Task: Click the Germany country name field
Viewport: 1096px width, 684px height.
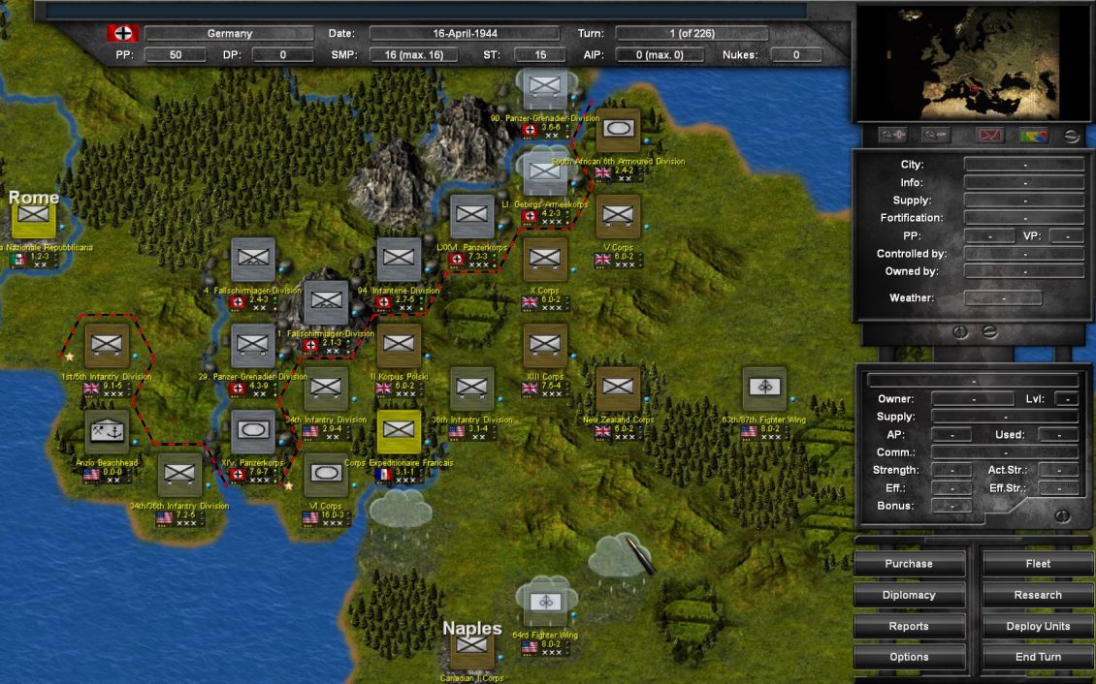Action: pos(229,34)
